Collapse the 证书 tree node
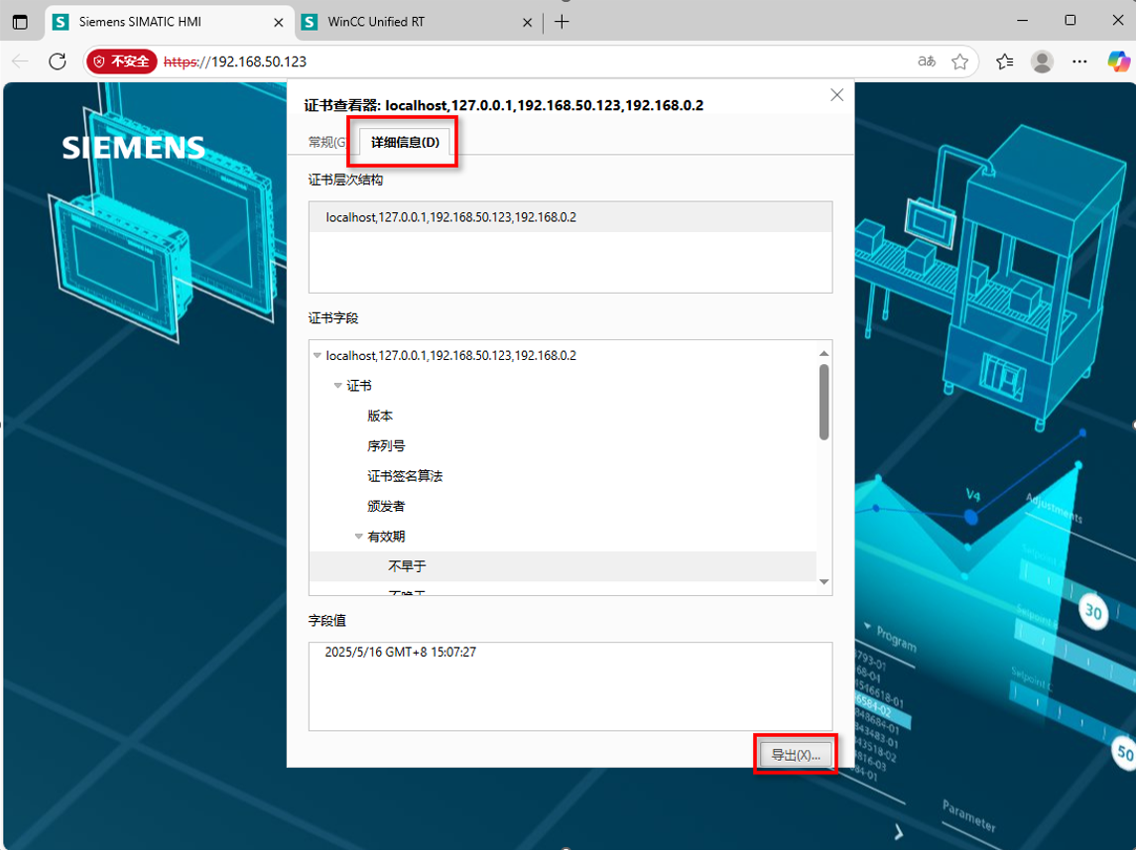This screenshot has width=1136, height=850. pos(338,385)
